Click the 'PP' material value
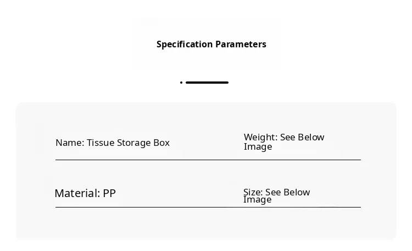The height and width of the screenshot is (251, 412). (109, 194)
